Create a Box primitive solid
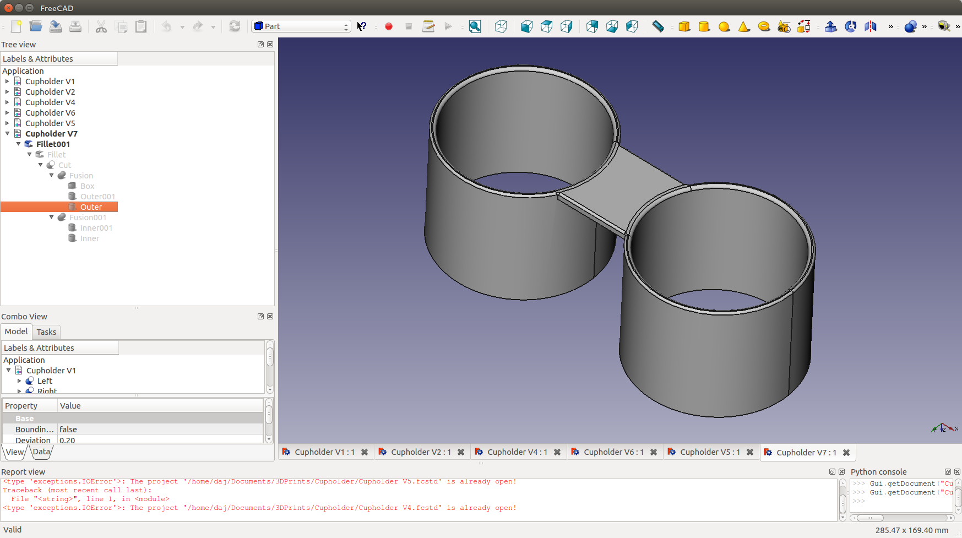Screen dimensions: 962x538 684,26
